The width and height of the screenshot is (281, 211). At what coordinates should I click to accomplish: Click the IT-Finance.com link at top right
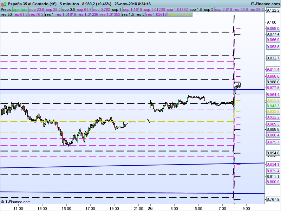click(x=265, y=4)
